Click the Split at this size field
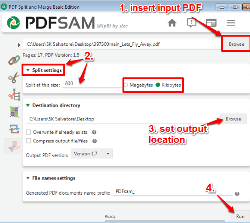Viewport: 250px width, 223px height. (x=92, y=84)
